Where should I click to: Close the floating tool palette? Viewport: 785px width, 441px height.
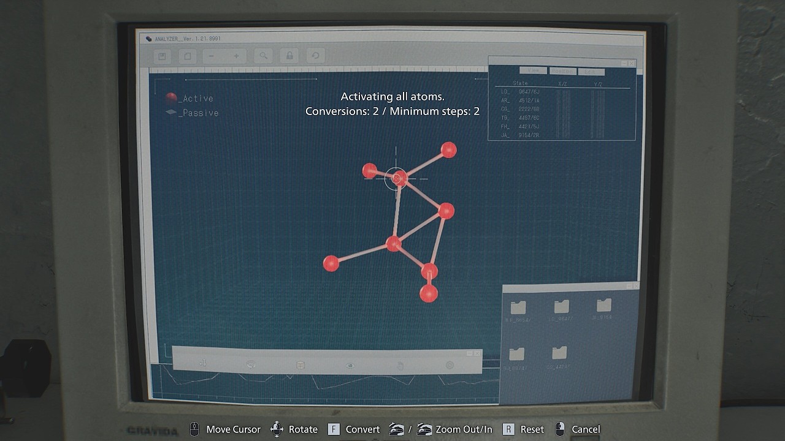pos(477,353)
